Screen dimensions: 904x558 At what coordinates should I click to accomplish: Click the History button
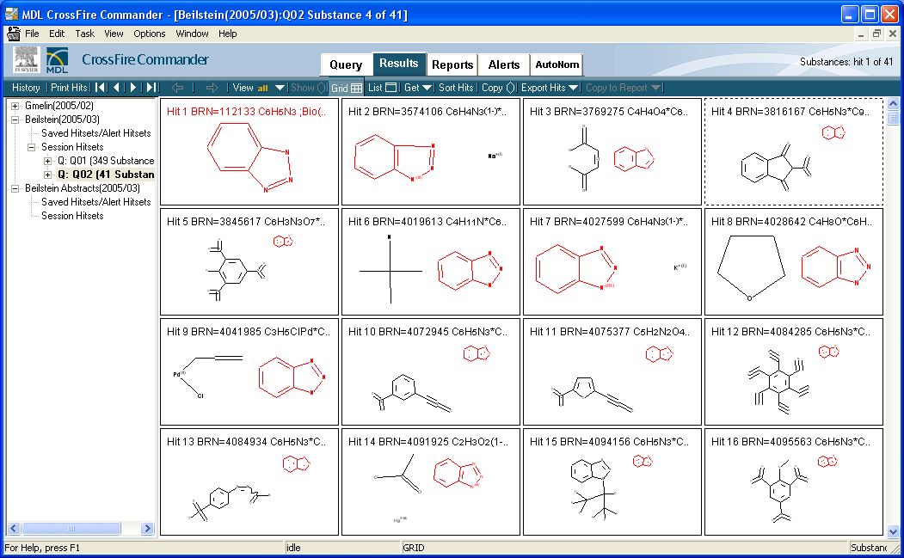[26, 88]
